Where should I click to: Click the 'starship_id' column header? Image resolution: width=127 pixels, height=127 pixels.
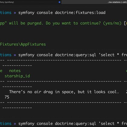coord(17,76)
